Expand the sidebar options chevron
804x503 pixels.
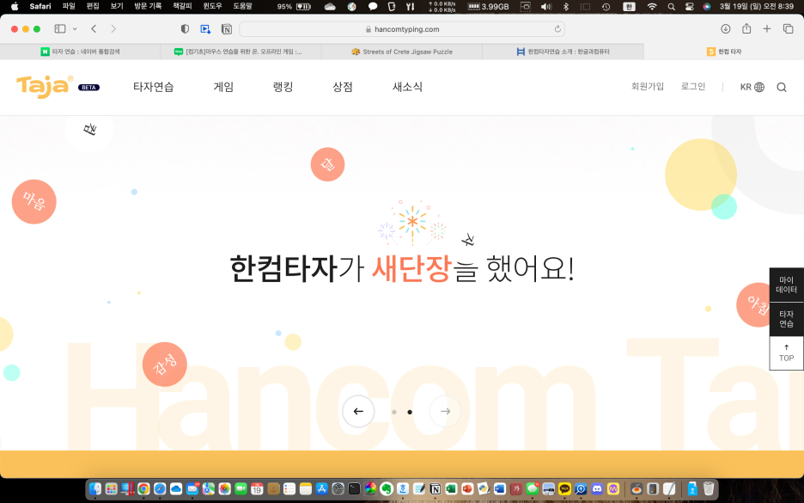click(75, 28)
